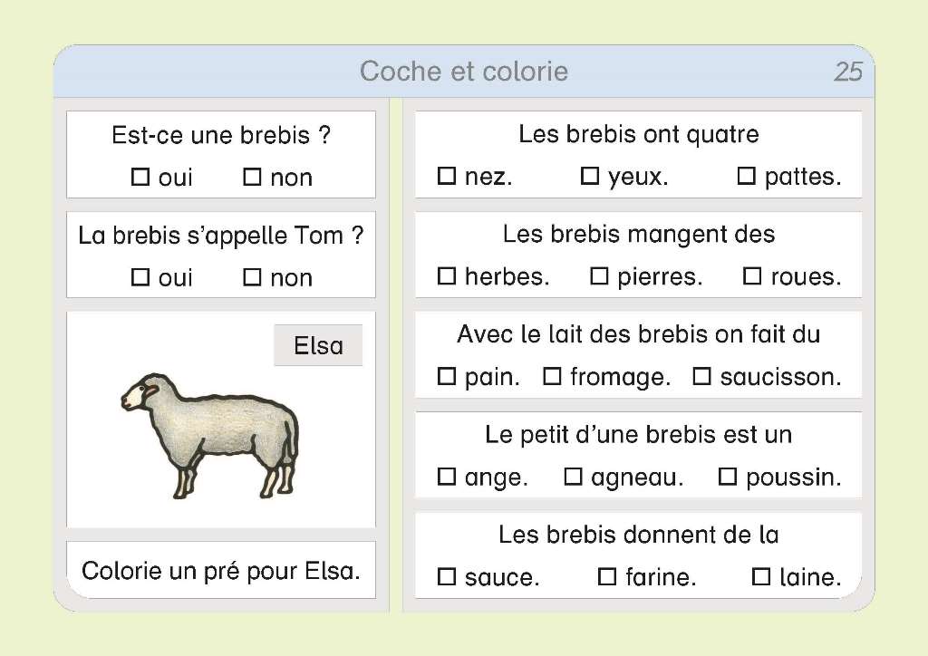Select the 'agneau.' checkbox

coord(573,477)
